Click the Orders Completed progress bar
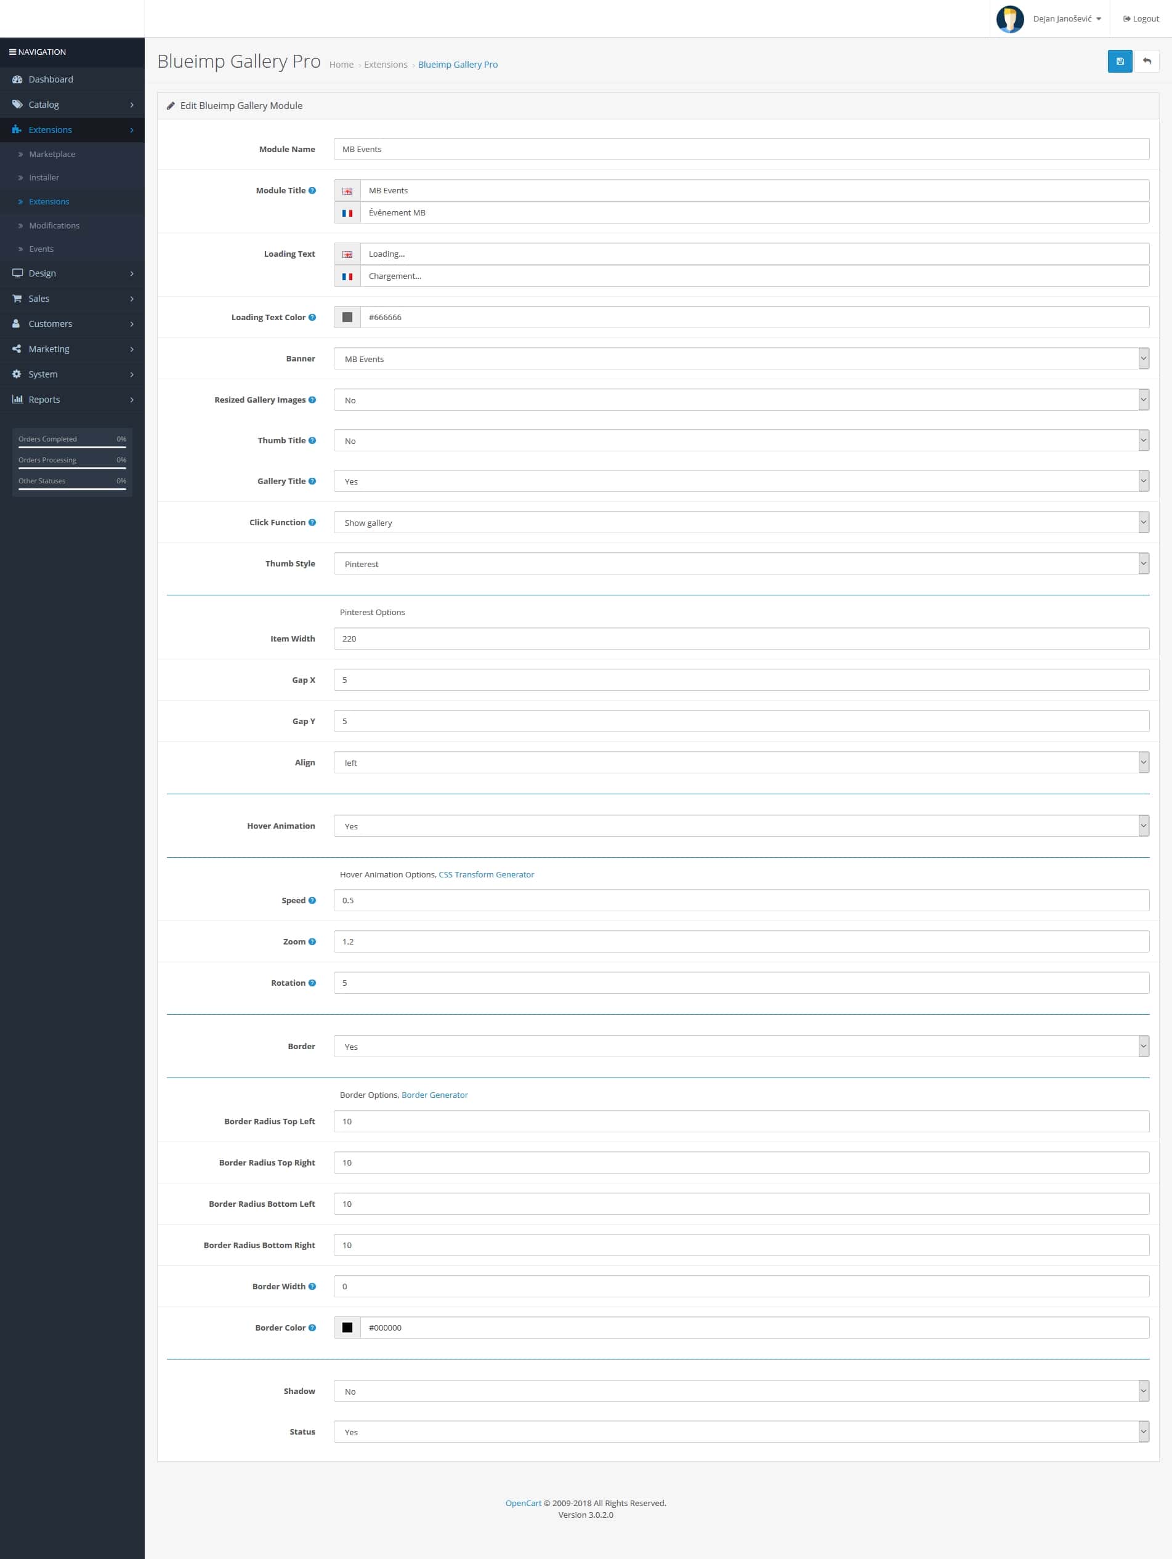Viewport: 1172px width, 1559px height. point(72,447)
